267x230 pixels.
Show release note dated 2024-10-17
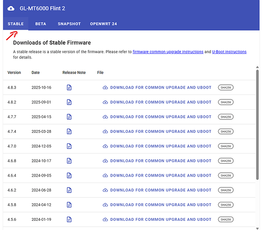point(69,161)
